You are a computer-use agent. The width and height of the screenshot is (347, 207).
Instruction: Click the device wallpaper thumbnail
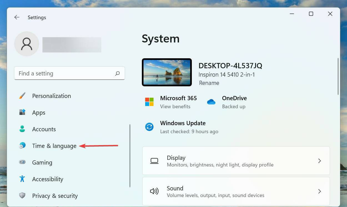[167, 72]
